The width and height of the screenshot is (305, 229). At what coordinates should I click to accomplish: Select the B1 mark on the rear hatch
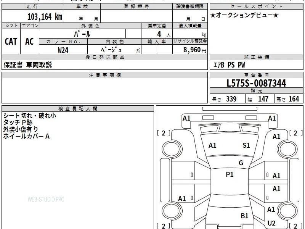tap(244, 216)
